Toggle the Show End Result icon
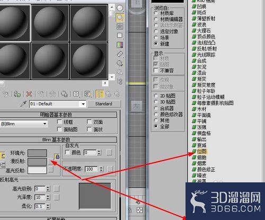Image resolution: width=265 pixels, height=220 pixels. click(100, 94)
